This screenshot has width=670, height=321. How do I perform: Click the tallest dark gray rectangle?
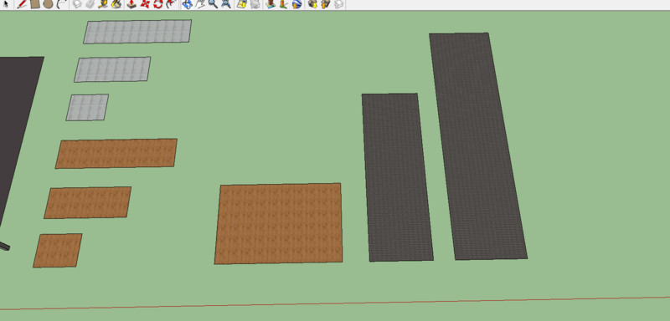coord(477,145)
